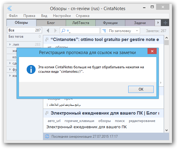
Task: Switch to the ЛабТекста tab
Action: click(x=81, y=23)
